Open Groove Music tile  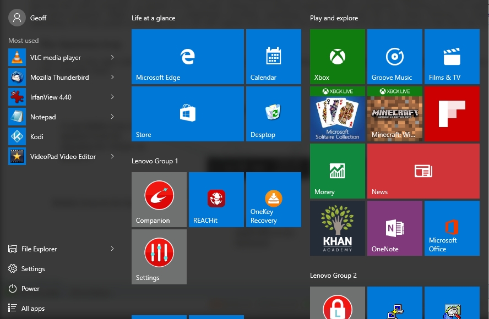394,57
